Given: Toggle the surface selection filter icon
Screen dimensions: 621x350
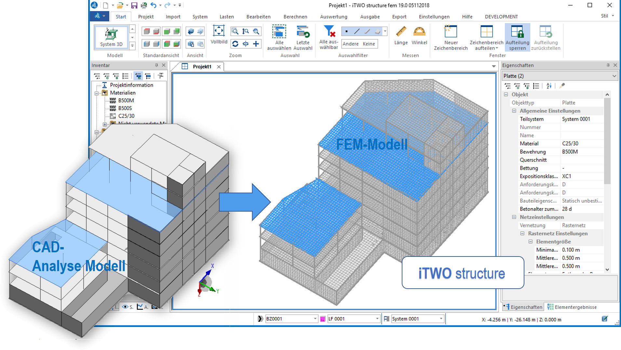Looking at the screenshot, I should coord(377,31).
